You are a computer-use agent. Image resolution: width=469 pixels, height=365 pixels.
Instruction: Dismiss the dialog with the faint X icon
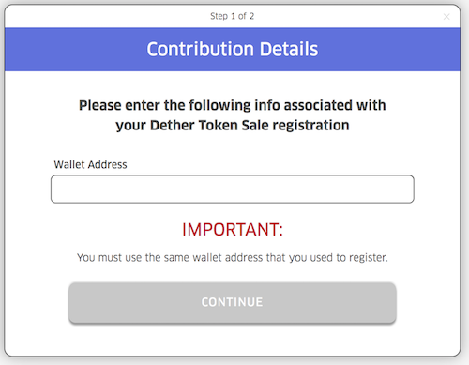pos(446,17)
